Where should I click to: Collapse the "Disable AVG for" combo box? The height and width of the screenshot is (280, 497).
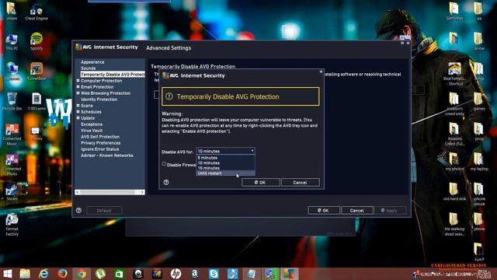252,151
